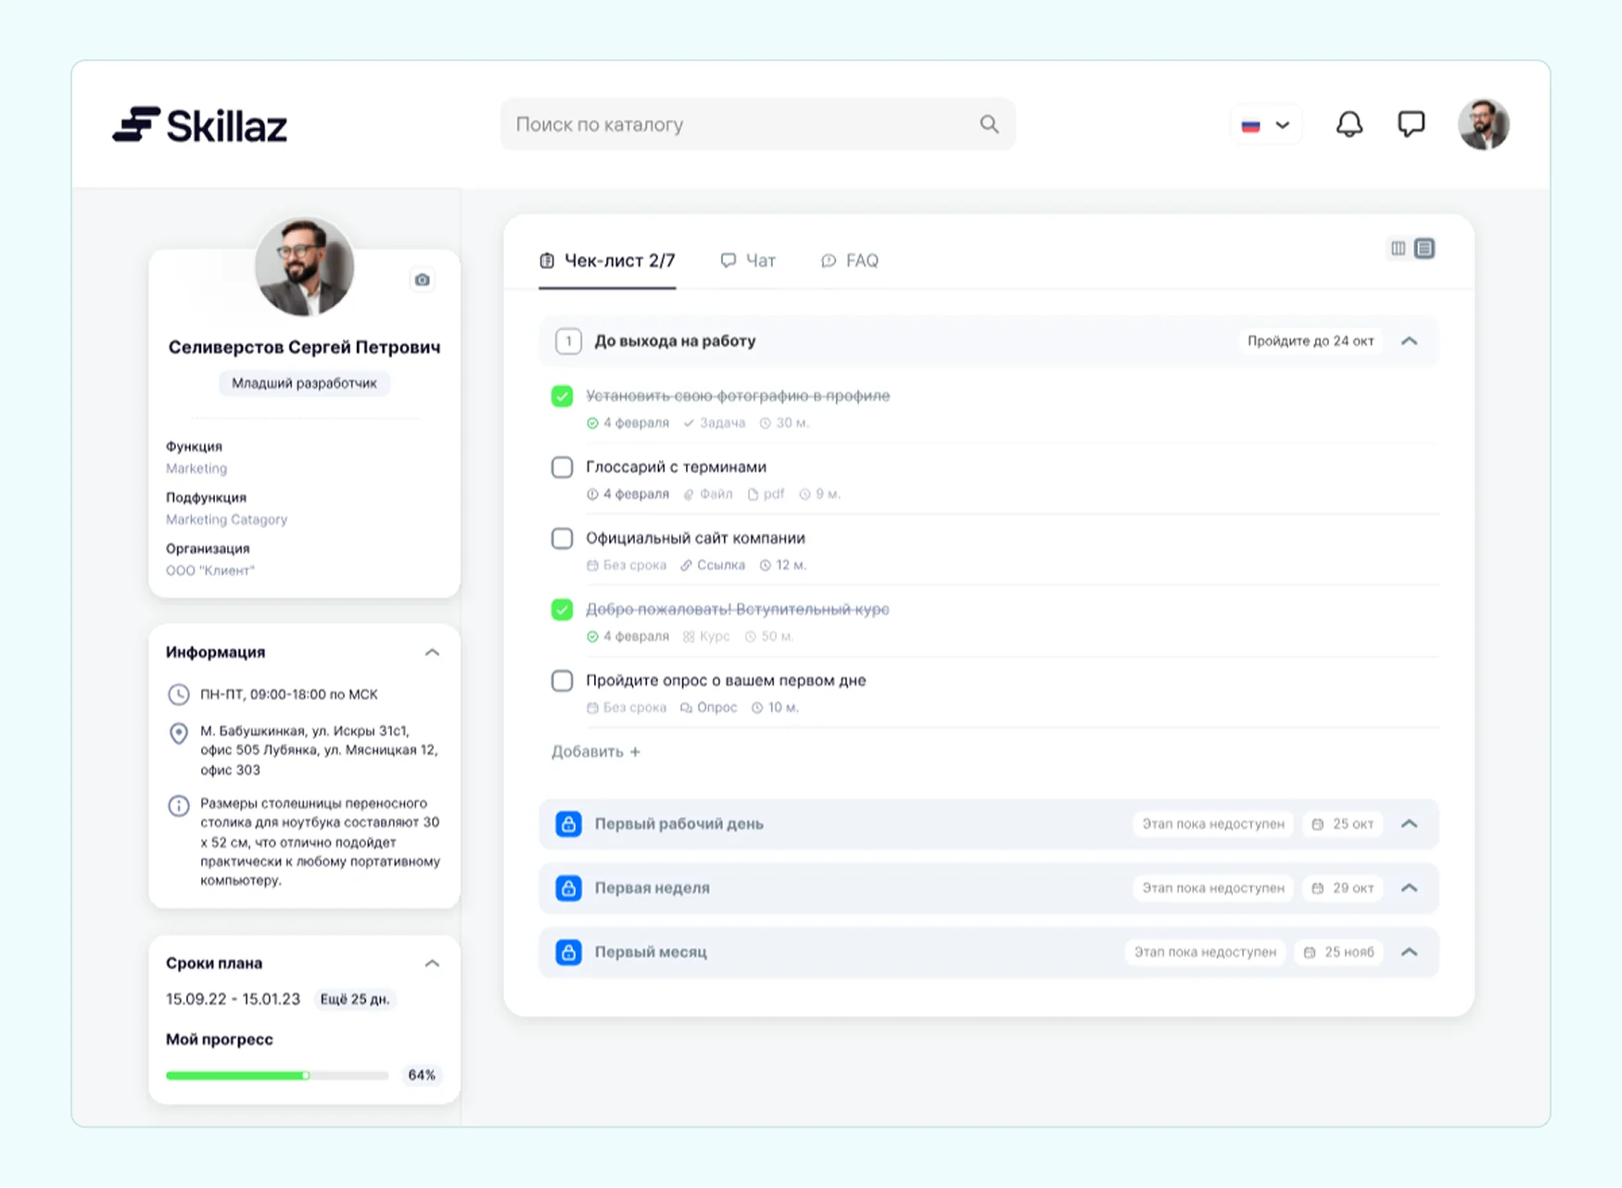The image size is (1622, 1188).
Task: Uncheck Установить свою фотографию в профиле
Action: point(562,396)
